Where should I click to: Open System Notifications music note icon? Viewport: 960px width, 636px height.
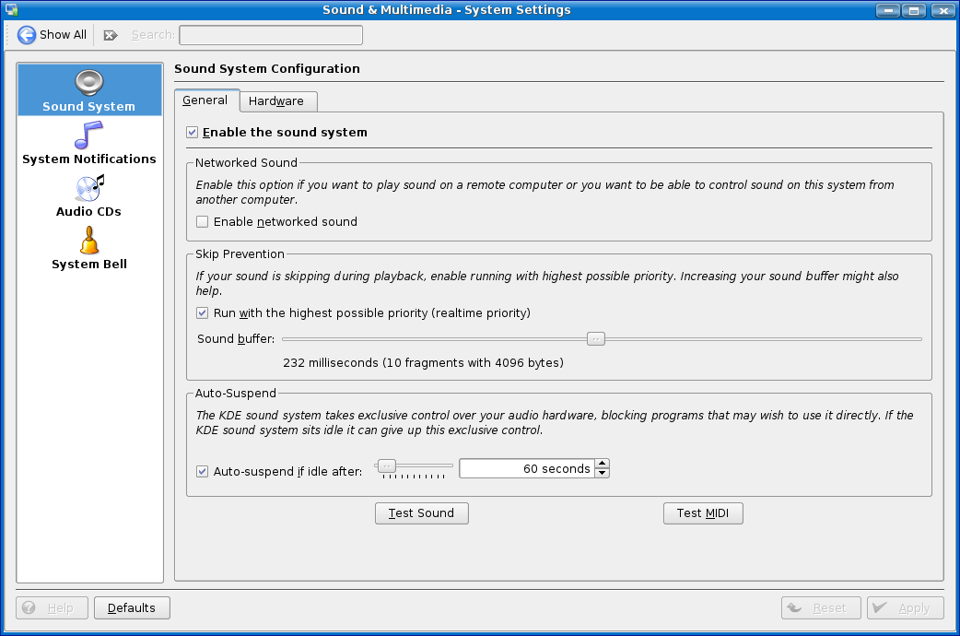tap(88, 135)
